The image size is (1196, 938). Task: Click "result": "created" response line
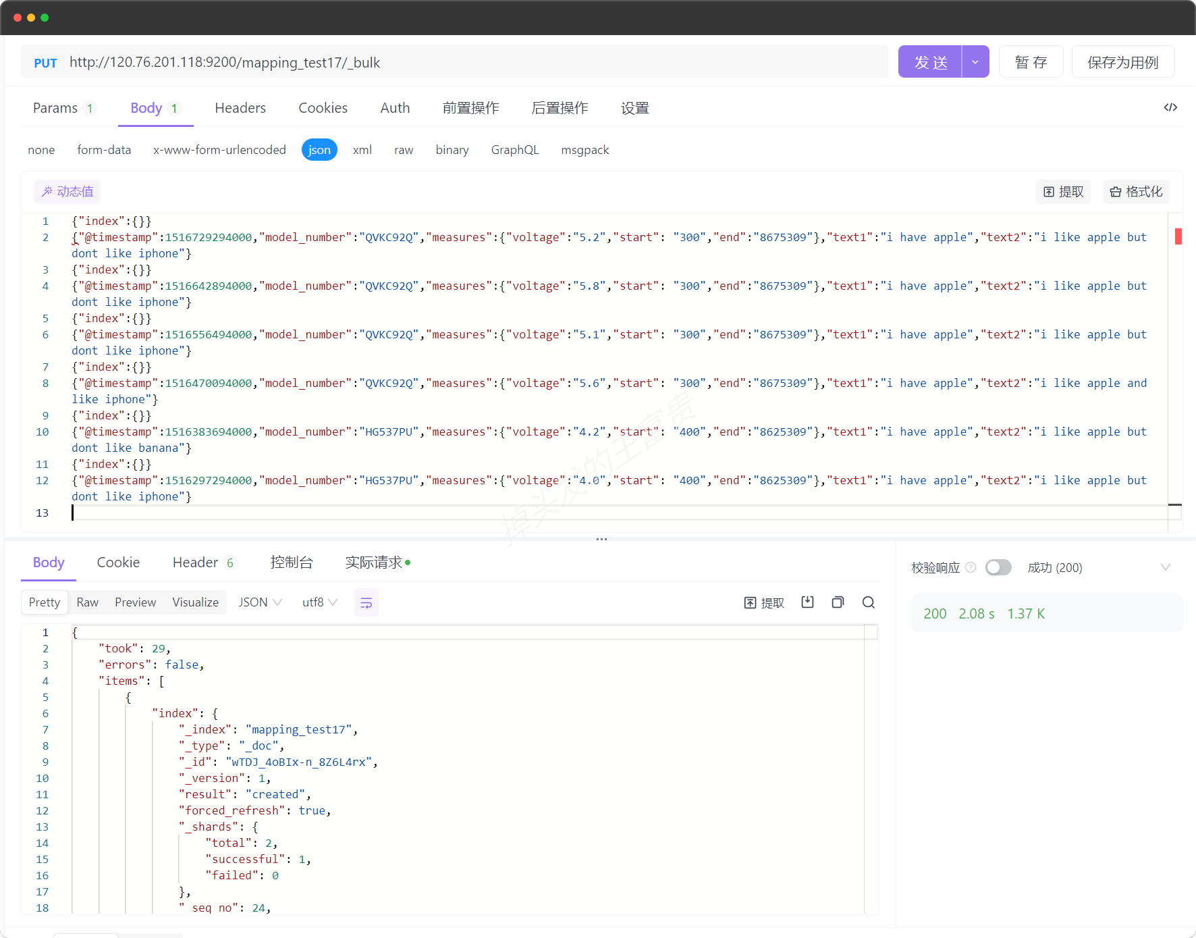(244, 794)
